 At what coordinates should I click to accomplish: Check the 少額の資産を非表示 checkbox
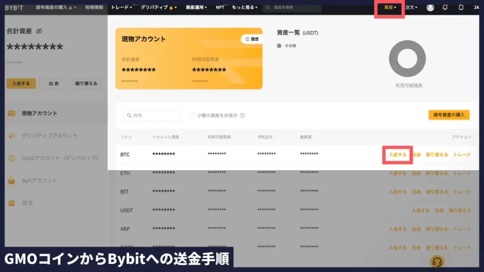tap(192, 115)
